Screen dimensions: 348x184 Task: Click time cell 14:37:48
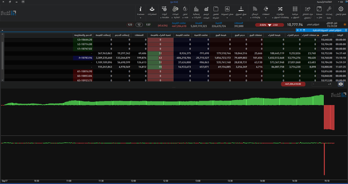point(340,54)
